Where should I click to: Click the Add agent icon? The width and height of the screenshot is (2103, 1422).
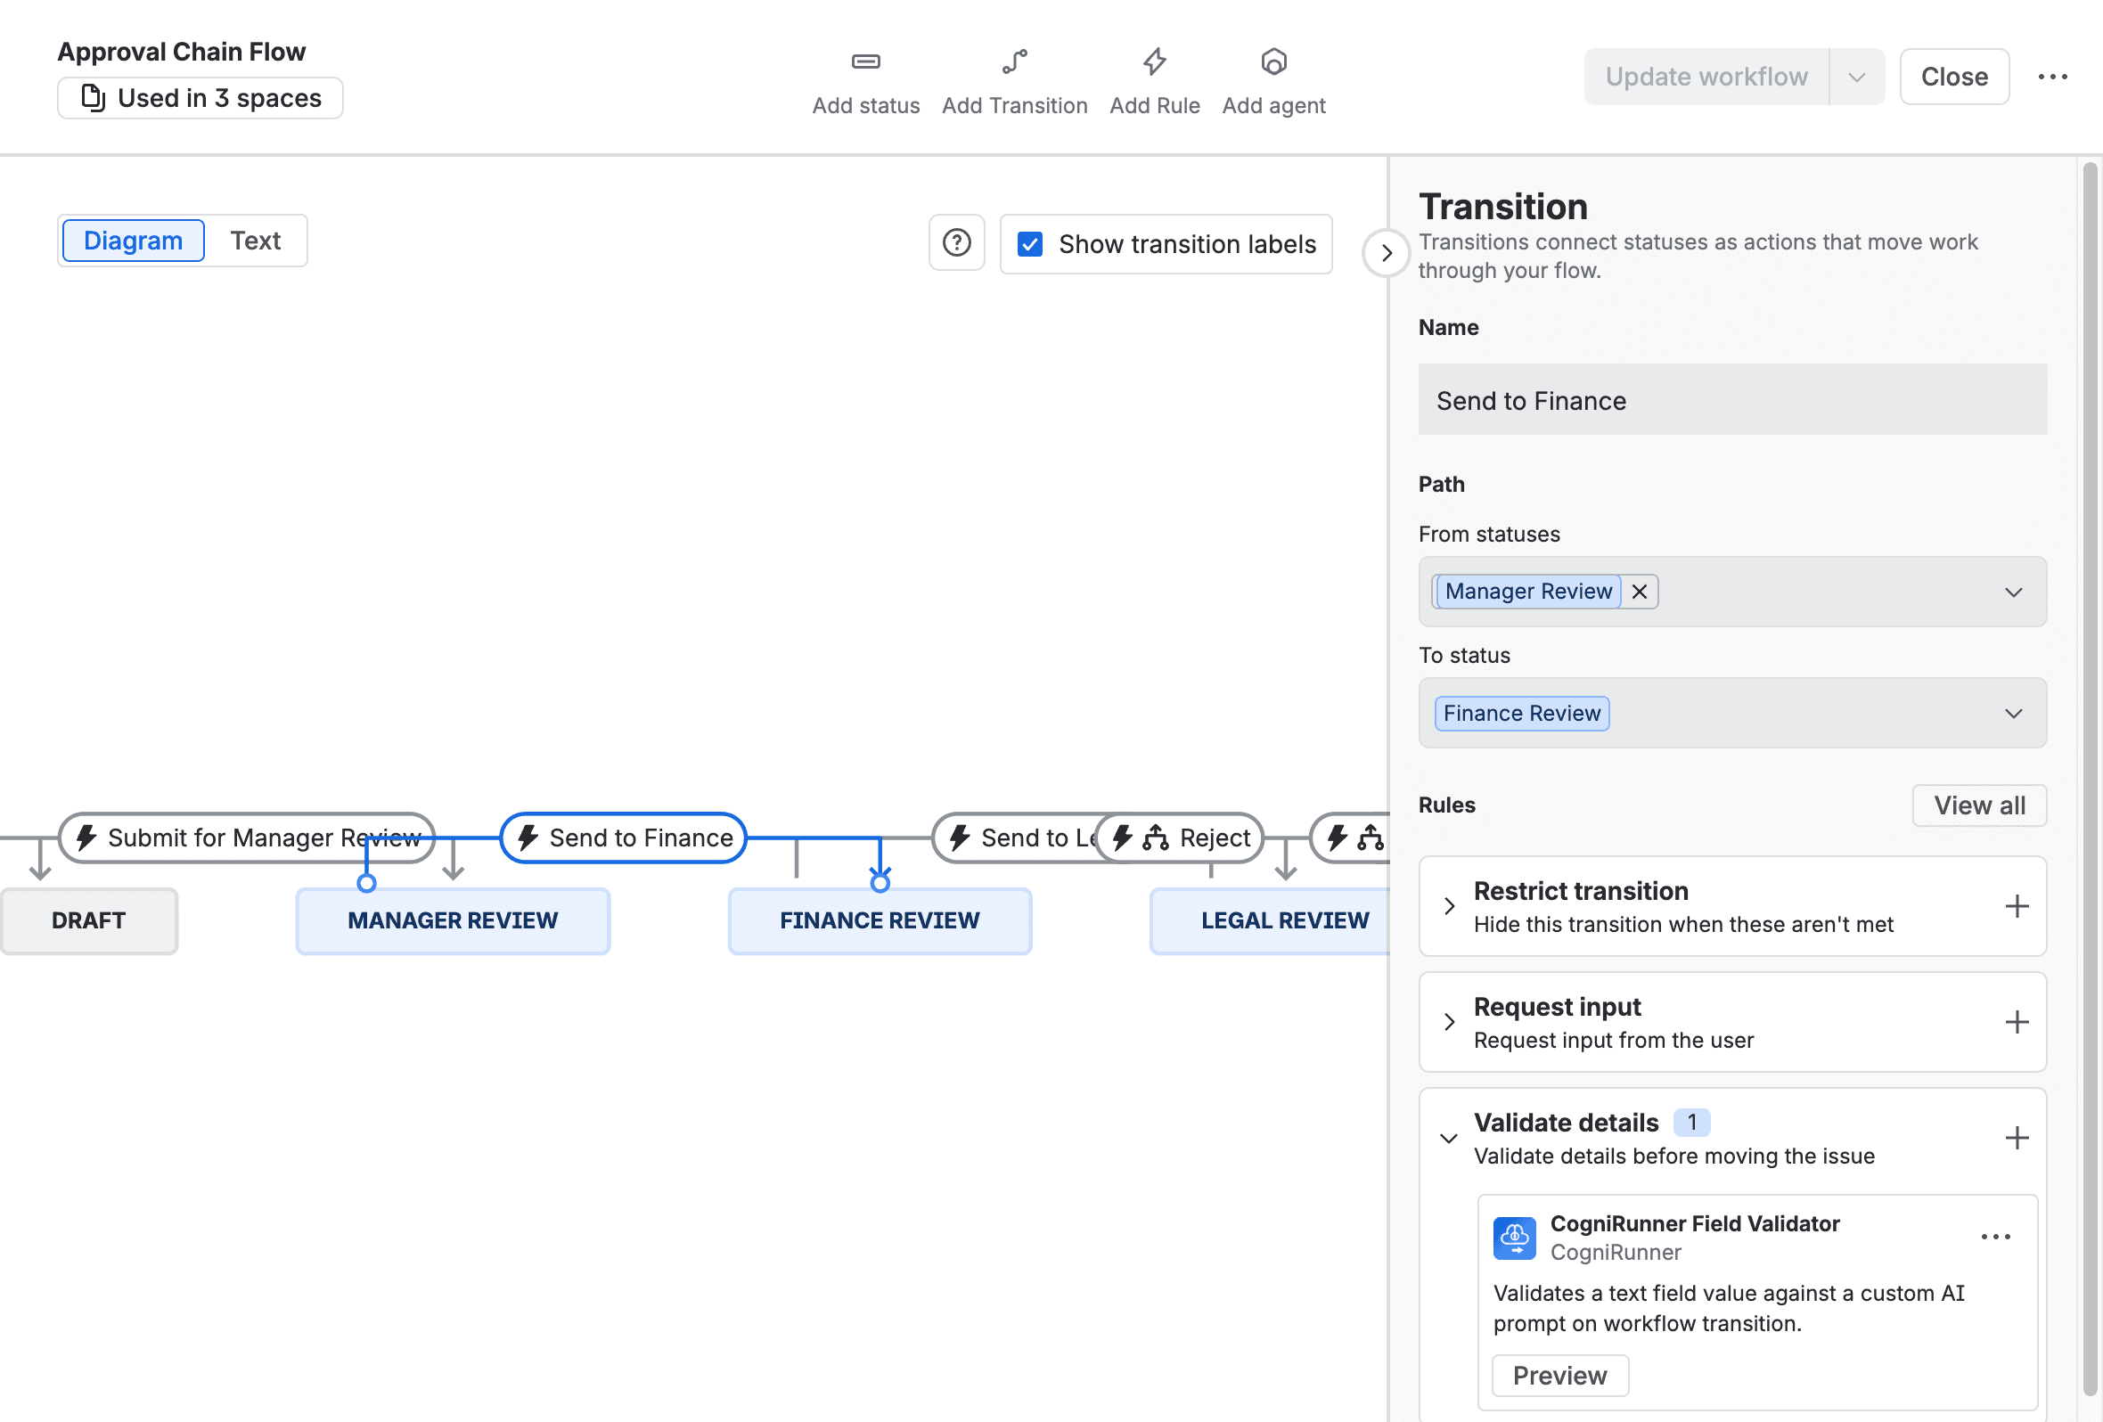1273,61
